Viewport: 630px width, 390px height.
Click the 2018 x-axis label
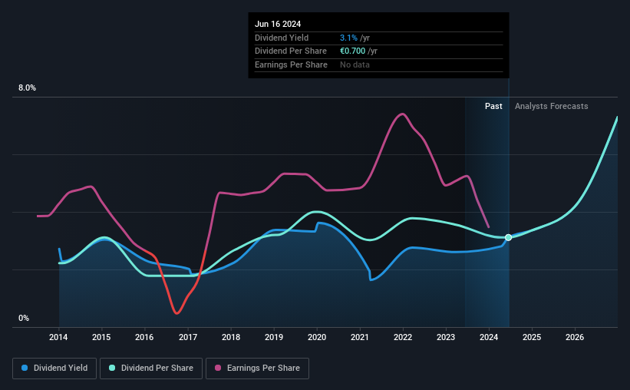pyautogui.click(x=231, y=337)
